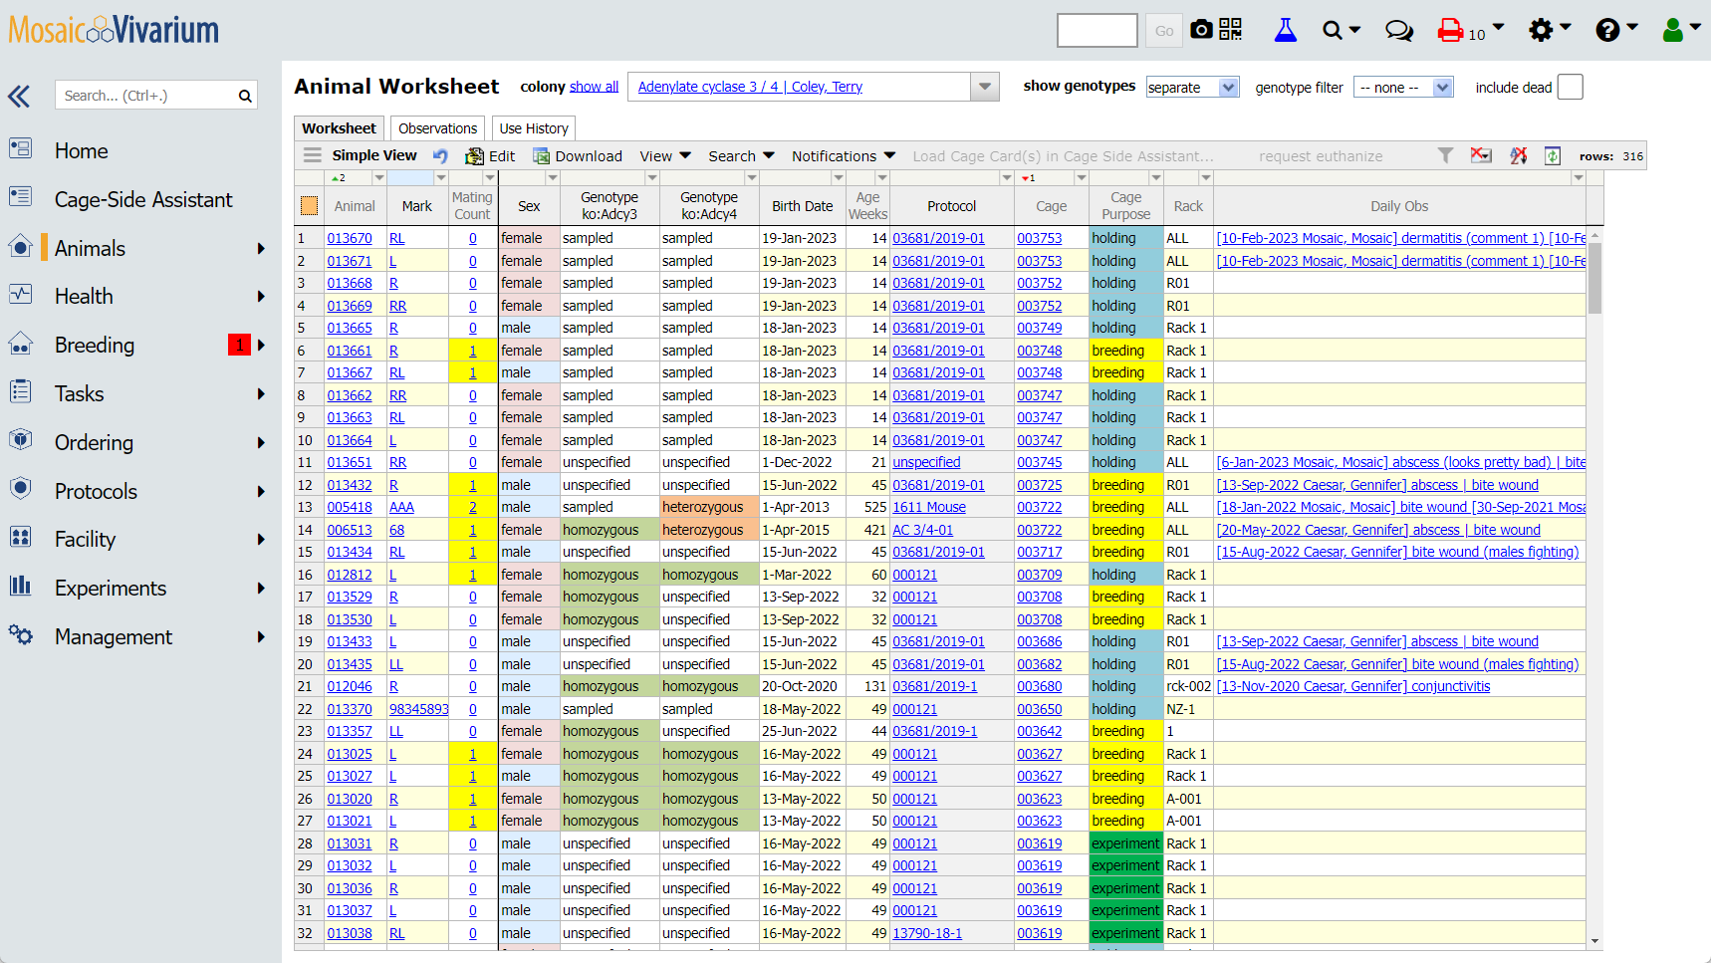Click the Health sidebar icon
The height and width of the screenshot is (963, 1711).
(20, 295)
